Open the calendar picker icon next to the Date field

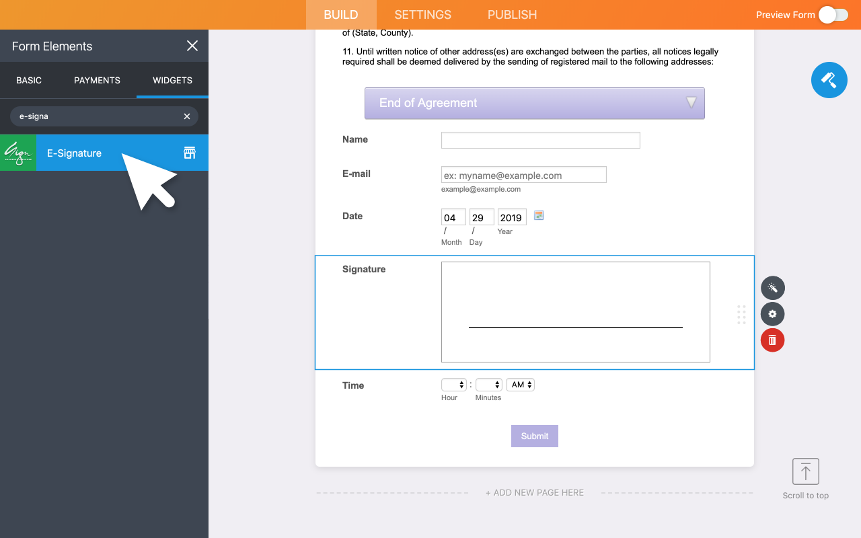[x=538, y=215]
